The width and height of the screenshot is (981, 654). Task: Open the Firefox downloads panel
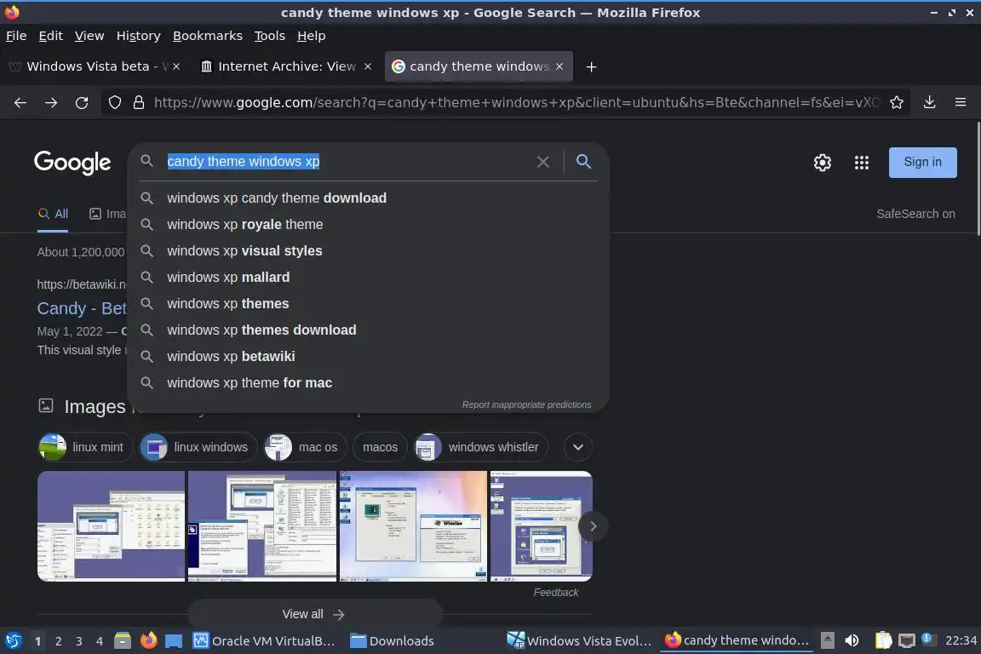coord(930,103)
